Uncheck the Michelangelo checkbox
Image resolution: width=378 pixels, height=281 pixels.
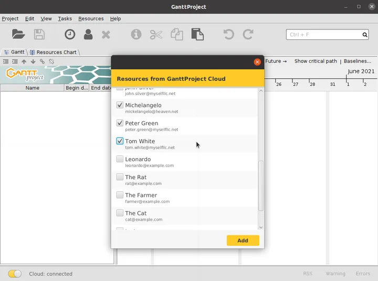click(x=120, y=105)
